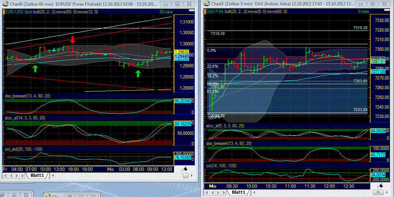The width and height of the screenshot is (394, 197).
Task: Click the blue flag icon in Chart9
Action: point(185,169)
